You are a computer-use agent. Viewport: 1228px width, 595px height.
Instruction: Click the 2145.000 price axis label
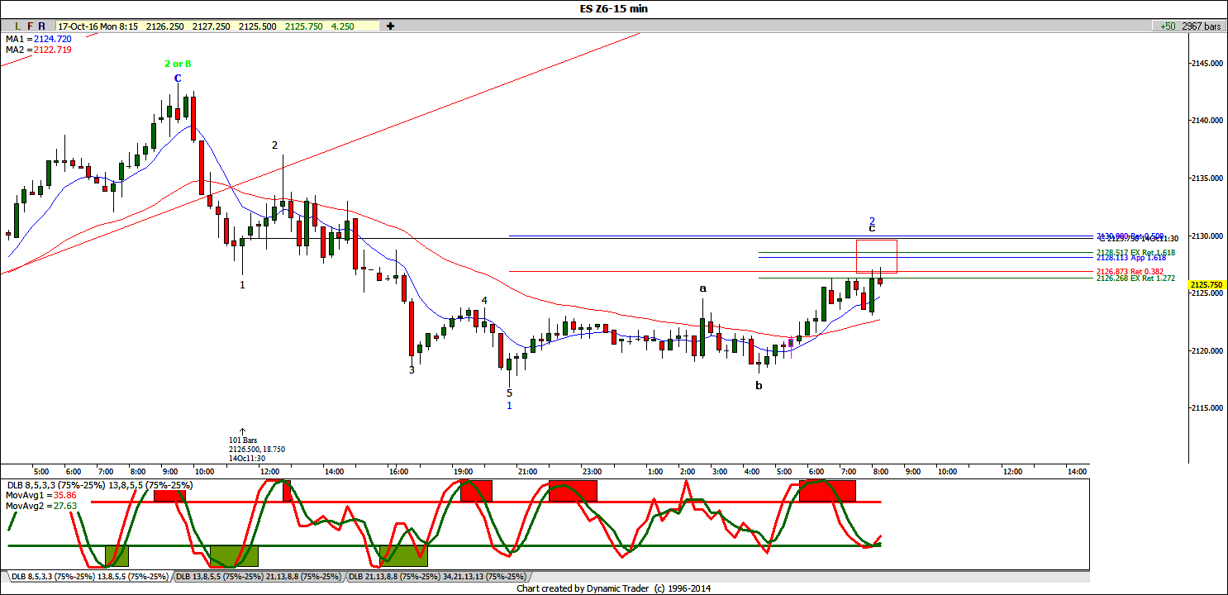tap(1206, 64)
